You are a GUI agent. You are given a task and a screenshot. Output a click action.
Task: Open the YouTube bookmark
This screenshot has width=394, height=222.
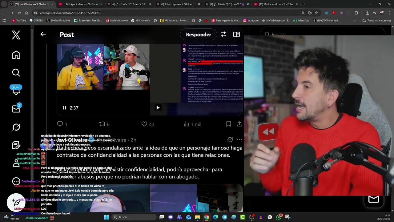(19, 20)
